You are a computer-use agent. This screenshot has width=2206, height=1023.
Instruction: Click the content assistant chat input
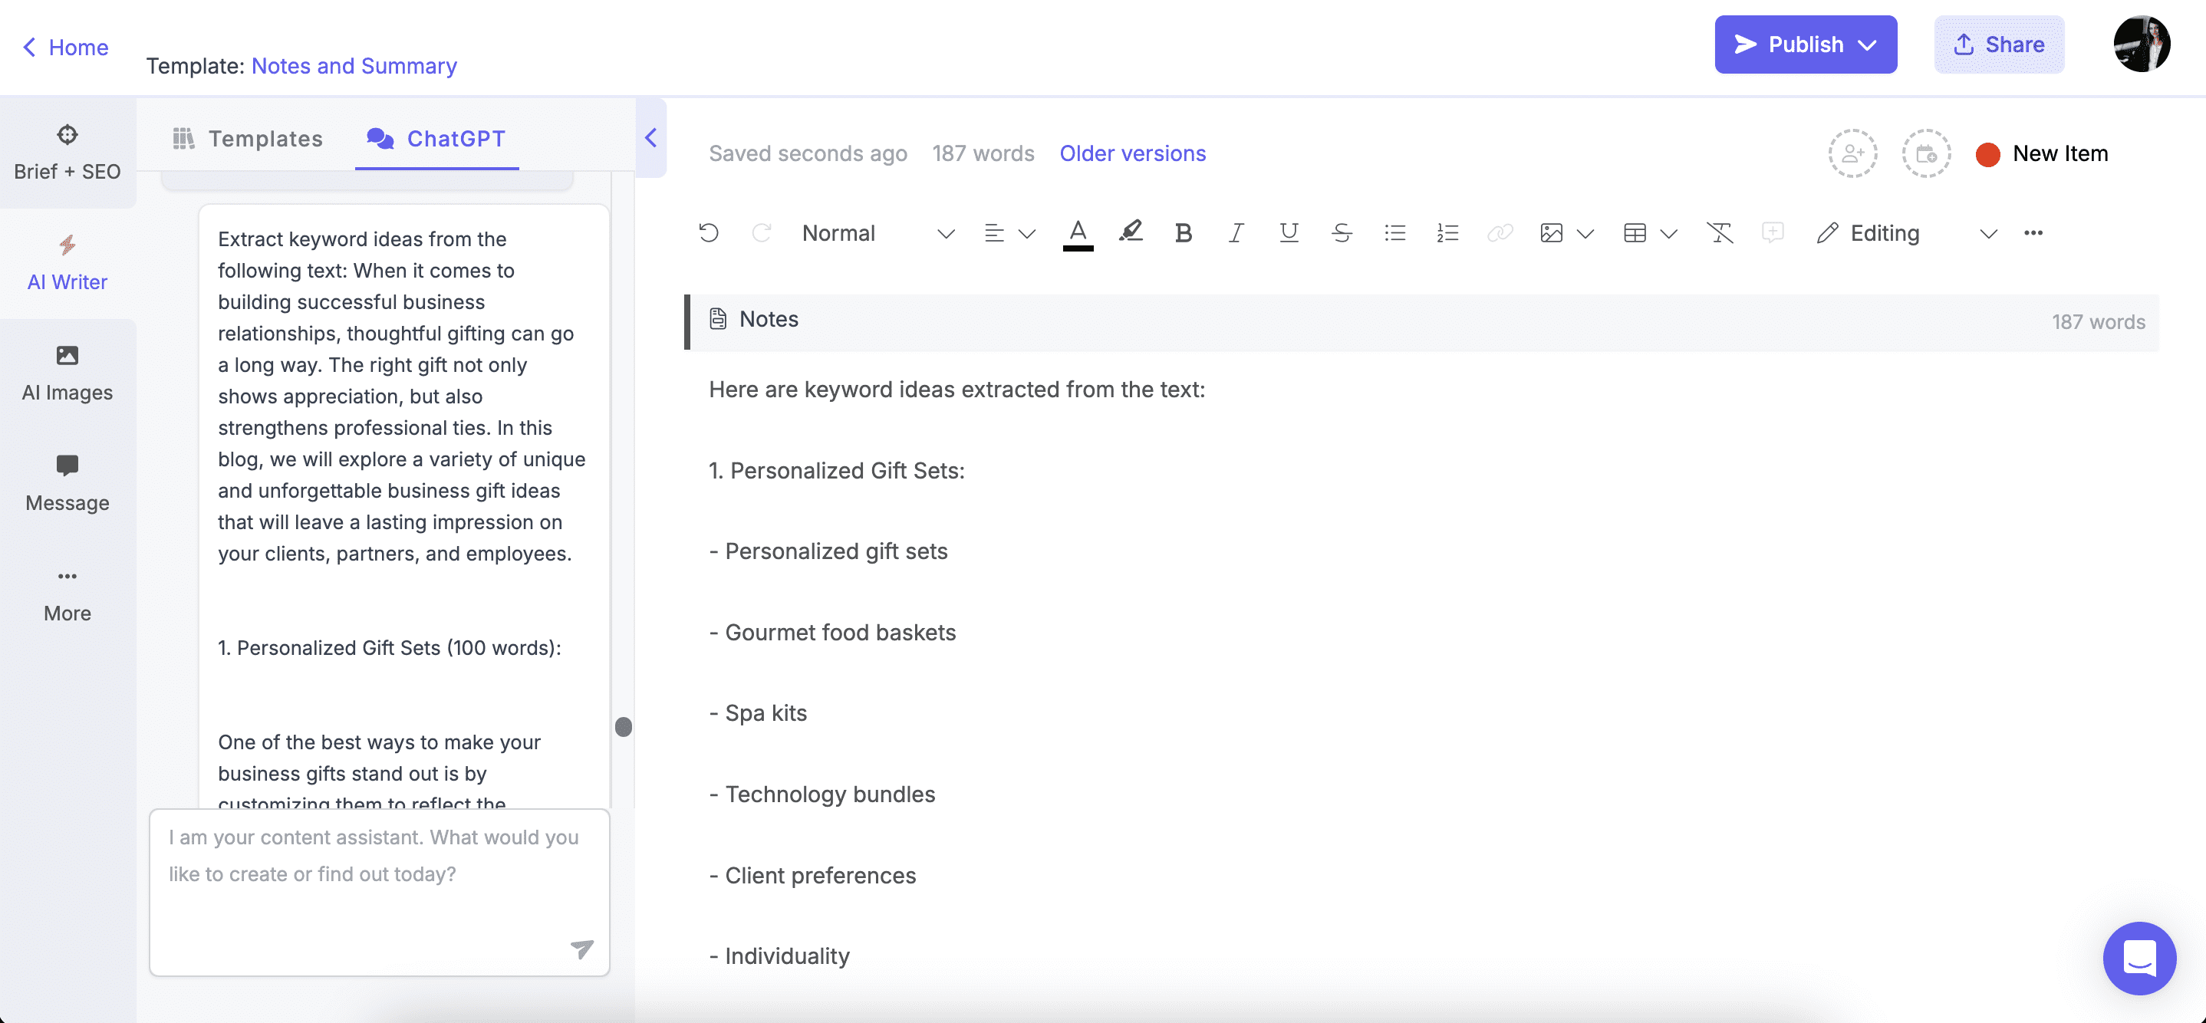(x=378, y=891)
